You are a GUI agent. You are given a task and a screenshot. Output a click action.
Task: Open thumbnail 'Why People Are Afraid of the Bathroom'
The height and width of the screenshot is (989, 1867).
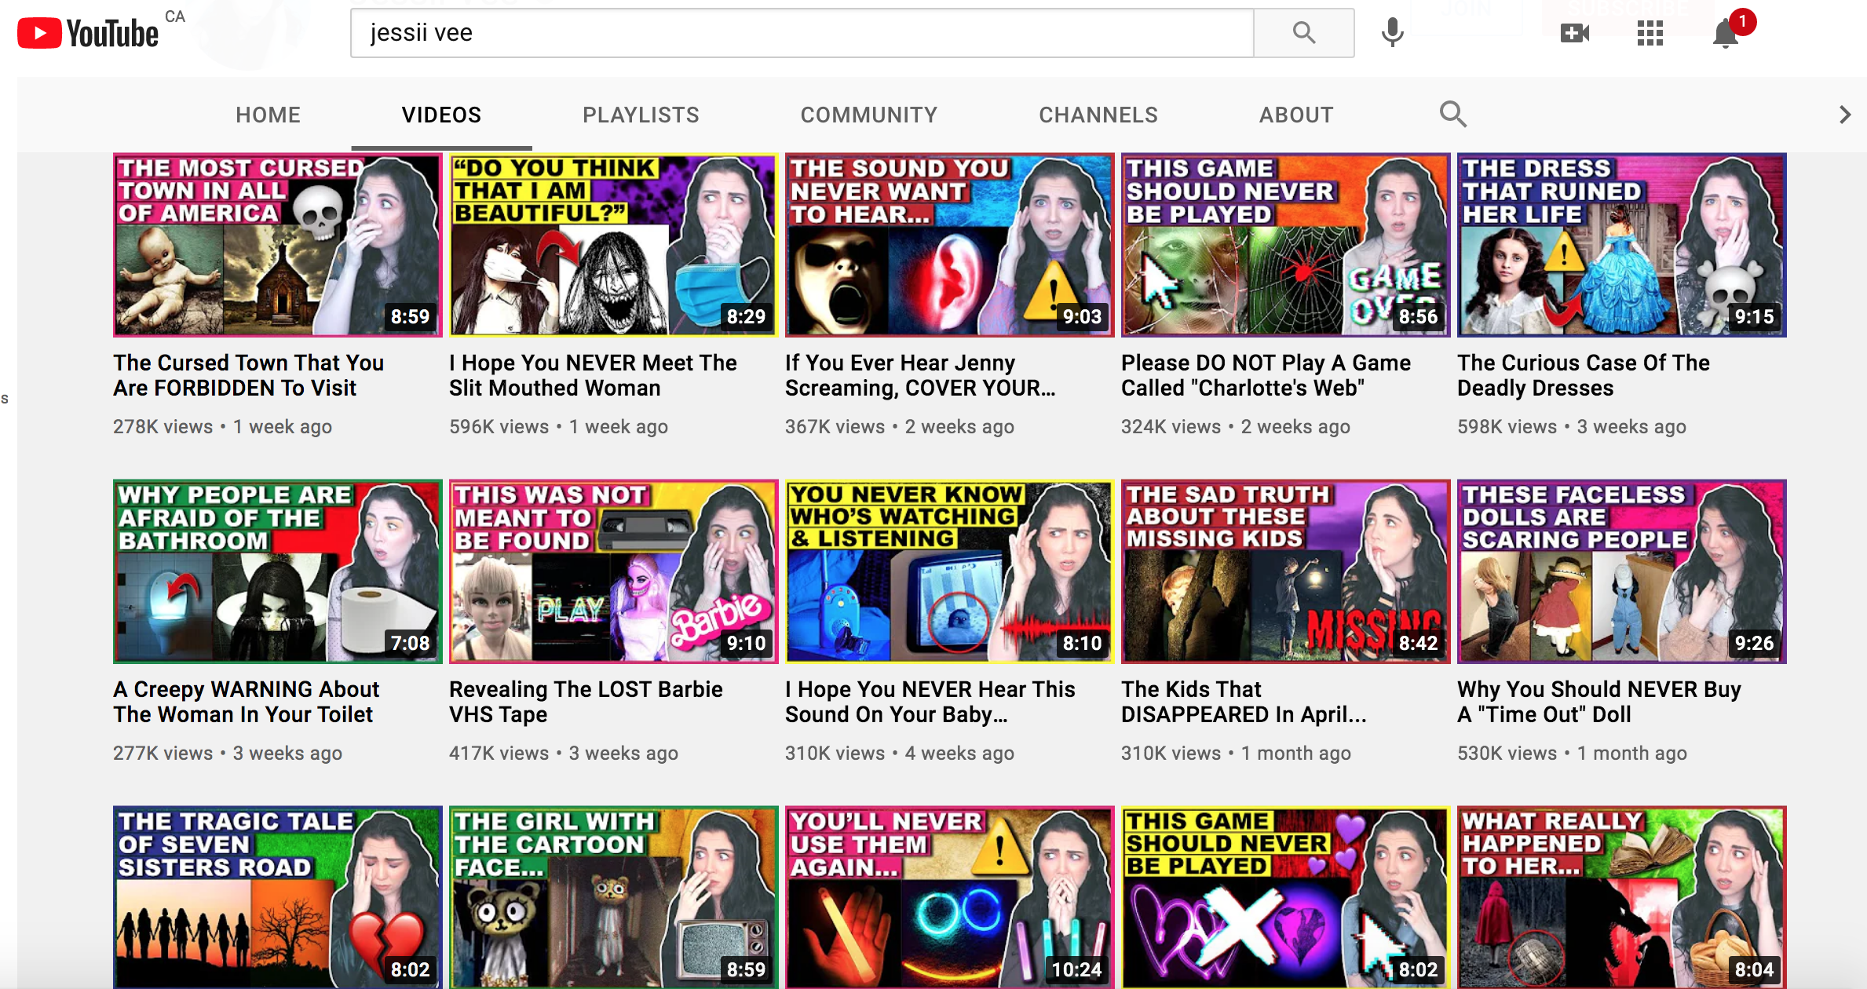(x=278, y=571)
